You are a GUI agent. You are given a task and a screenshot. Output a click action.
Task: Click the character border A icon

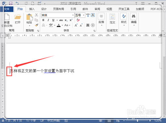click(93, 15)
